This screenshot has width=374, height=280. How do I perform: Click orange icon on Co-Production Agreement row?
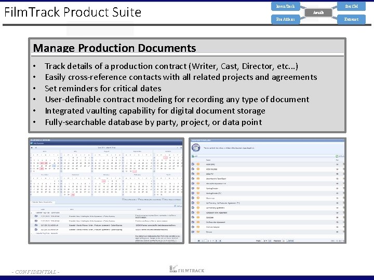(x=198, y=222)
